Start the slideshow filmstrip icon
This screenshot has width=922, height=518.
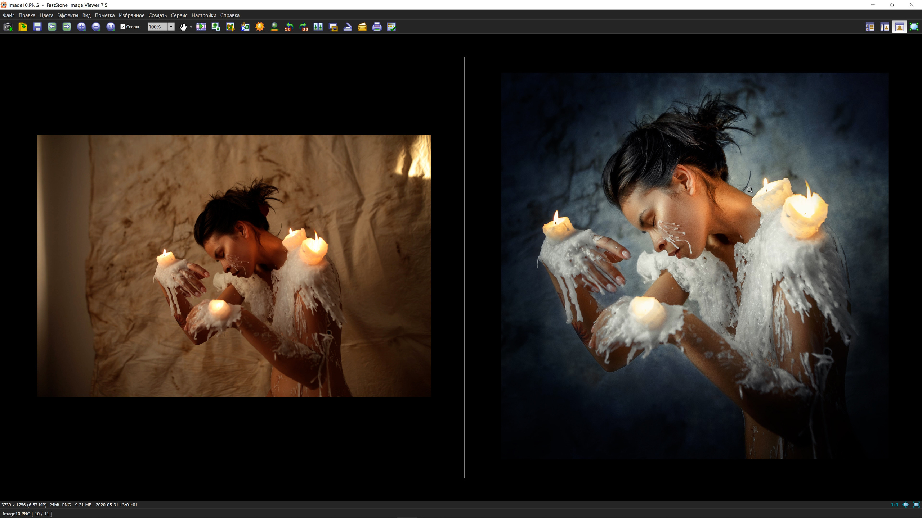(201, 27)
